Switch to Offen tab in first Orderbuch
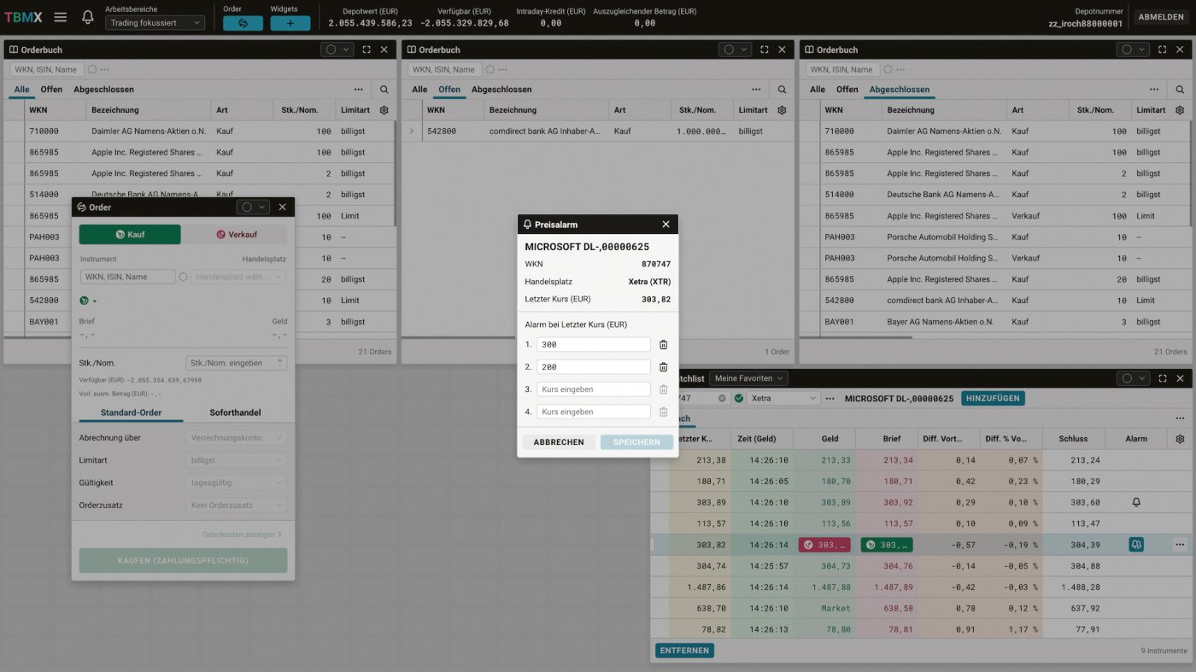This screenshot has width=1196, height=672. pyautogui.click(x=51, y=90)
